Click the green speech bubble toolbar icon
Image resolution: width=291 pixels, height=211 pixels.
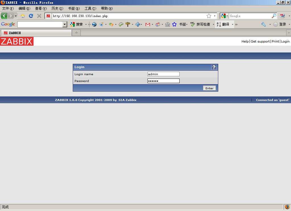pos(121,24)
